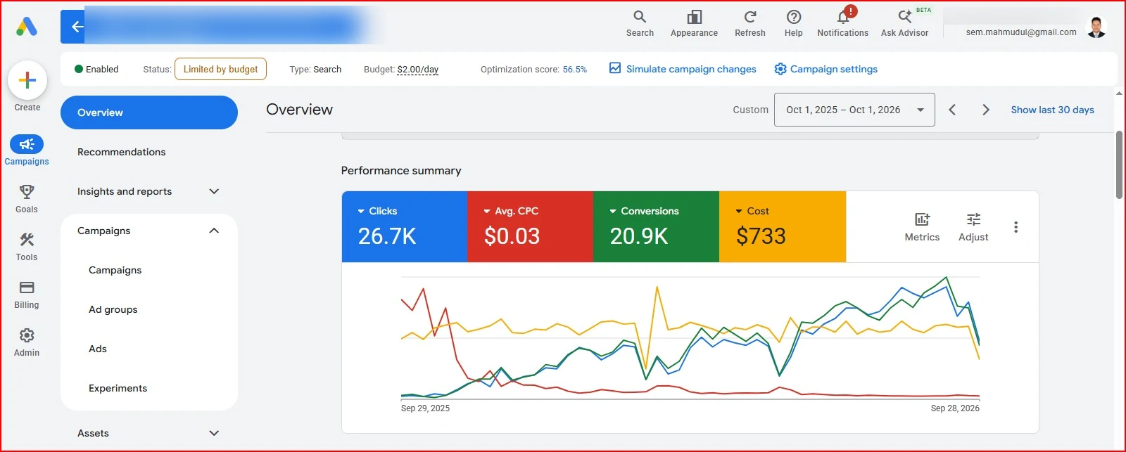Change the Conversions metric dropdown
This screenshot has height=452, width=1126.
click(x=644, y=211)
